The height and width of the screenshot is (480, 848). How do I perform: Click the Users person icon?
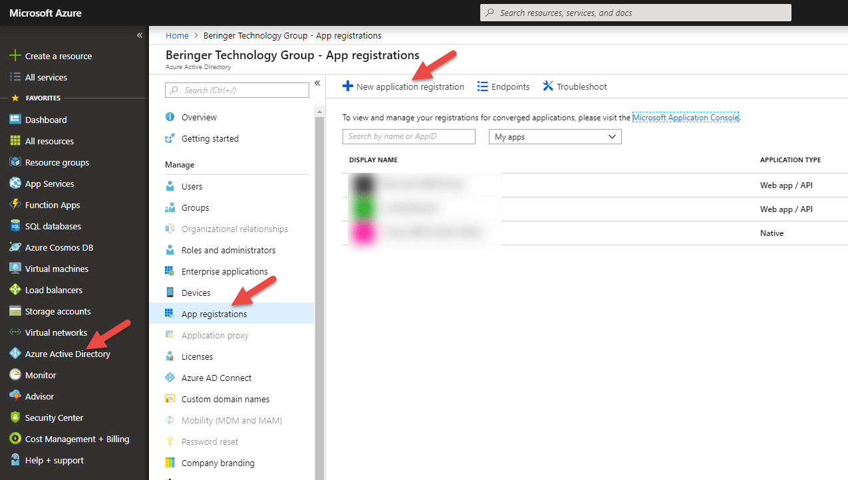(x=170, y=186)
